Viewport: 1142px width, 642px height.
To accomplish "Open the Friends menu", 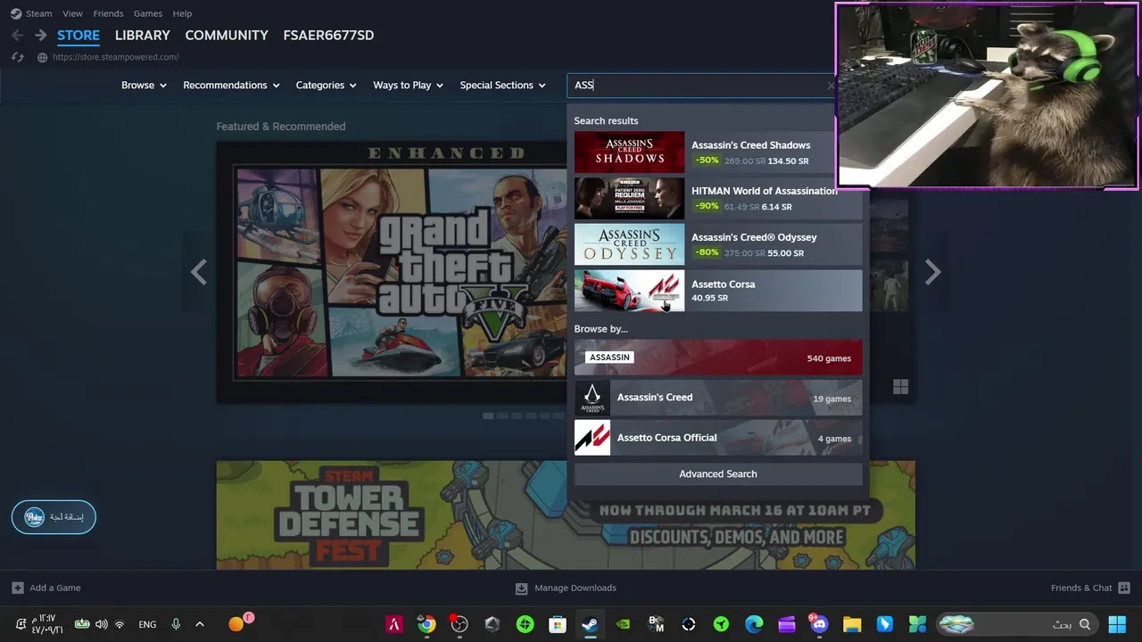I will click(x=108, y=13).
